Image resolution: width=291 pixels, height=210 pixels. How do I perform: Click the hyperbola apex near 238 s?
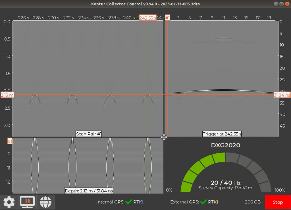point(110,95)
